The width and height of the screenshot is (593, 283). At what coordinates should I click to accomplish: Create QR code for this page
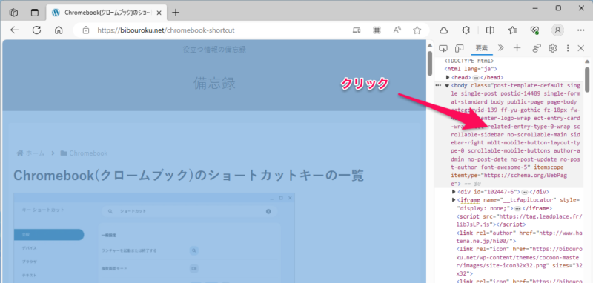pos(377,30)
